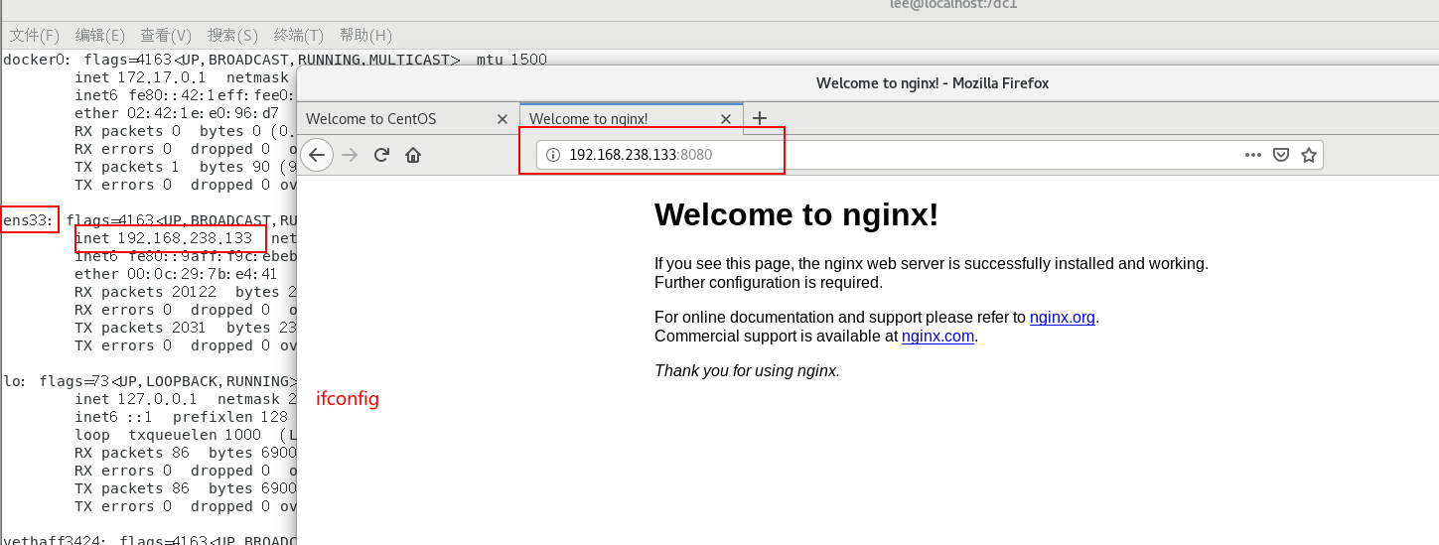Click TX packets 2031 line
This screenshot has height=545, width=1439.
click(x=185, y=328)
